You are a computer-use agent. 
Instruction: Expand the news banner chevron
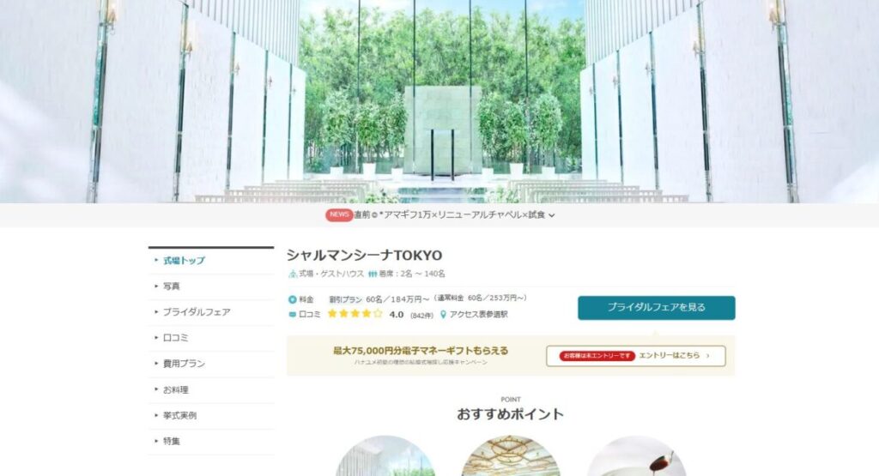click(552, 215)
